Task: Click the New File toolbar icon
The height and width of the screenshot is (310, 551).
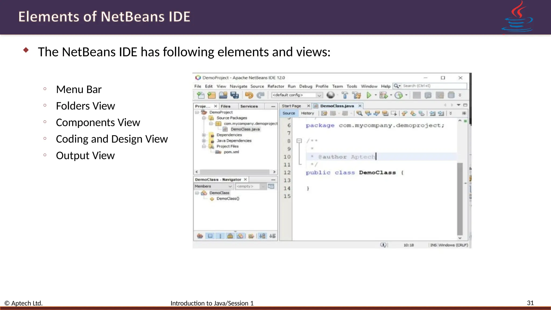Action: [201, 95]
